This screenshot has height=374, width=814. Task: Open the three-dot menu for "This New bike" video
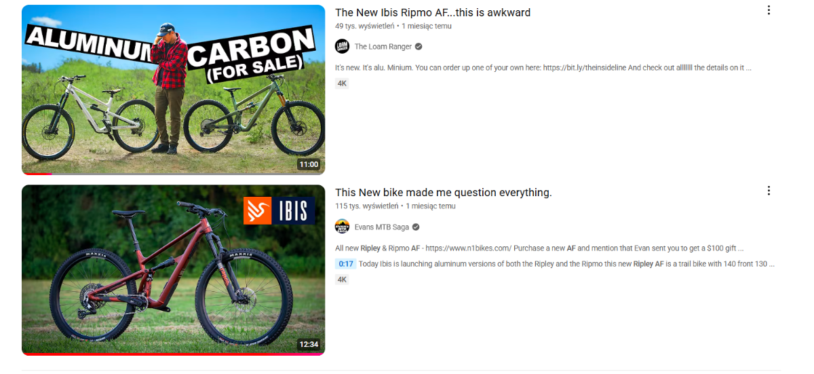tap(769, 191)
